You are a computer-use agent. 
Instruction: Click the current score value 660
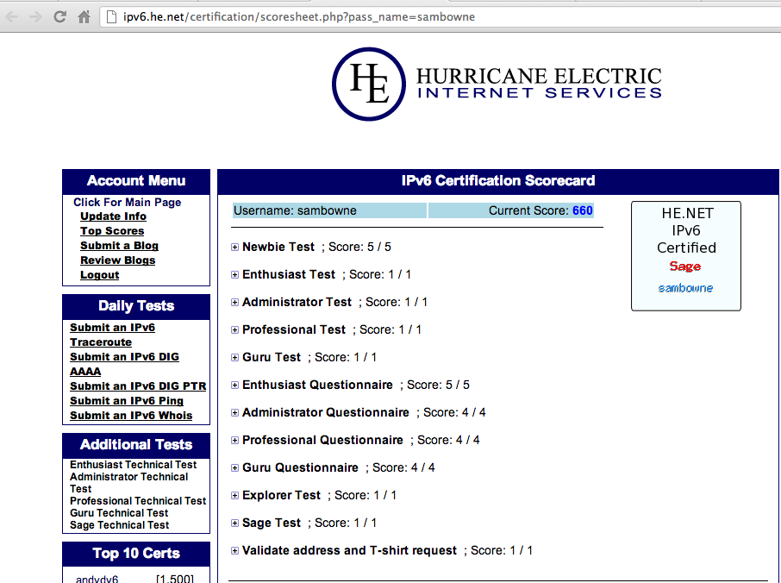pos(582,210)
